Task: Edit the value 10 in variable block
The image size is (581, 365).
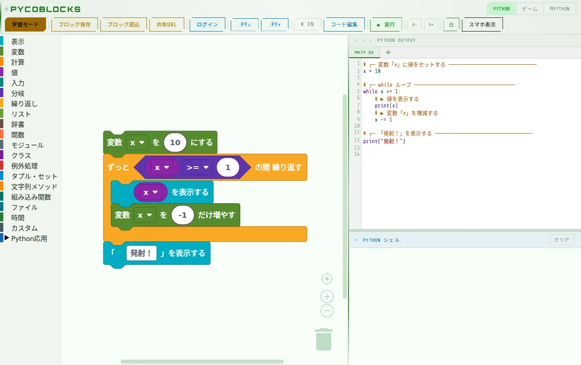Action: click(175, 143)
